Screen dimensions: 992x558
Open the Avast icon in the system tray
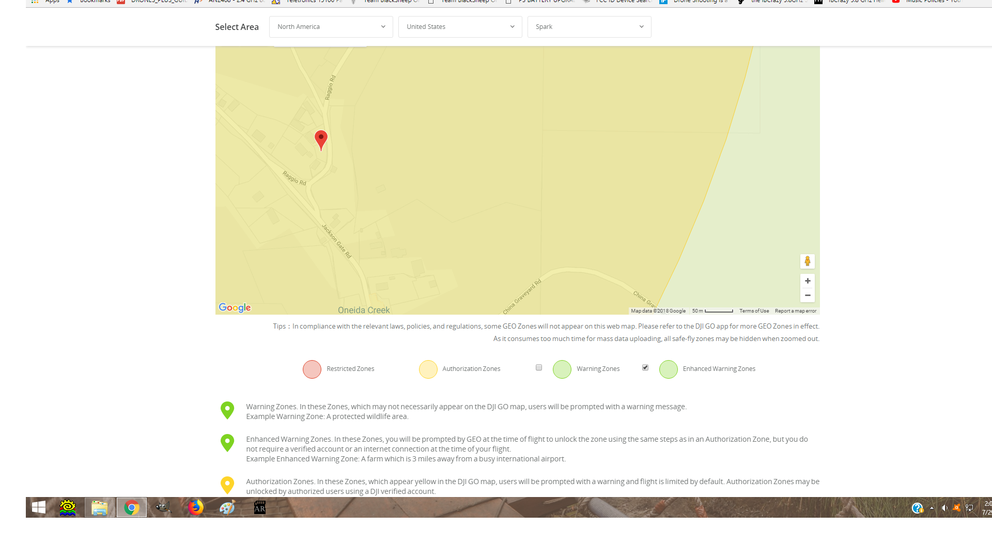pos(957,508)
